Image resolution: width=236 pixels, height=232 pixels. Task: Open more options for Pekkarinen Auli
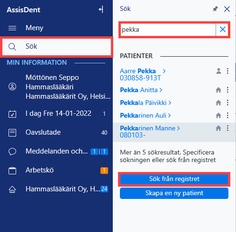pos(227,115)
